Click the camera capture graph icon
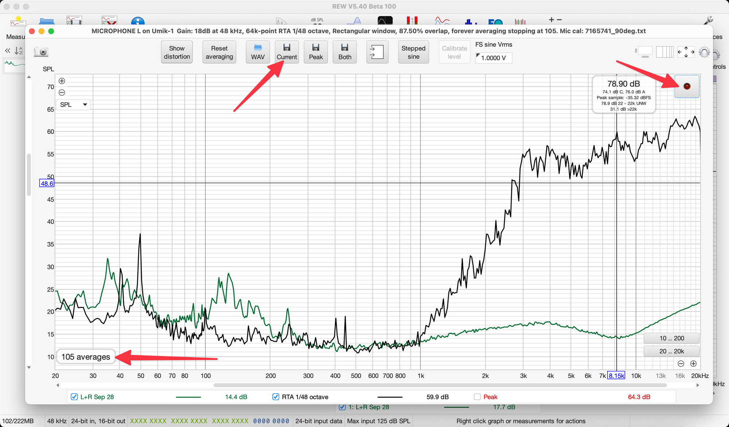 [41, 52]
